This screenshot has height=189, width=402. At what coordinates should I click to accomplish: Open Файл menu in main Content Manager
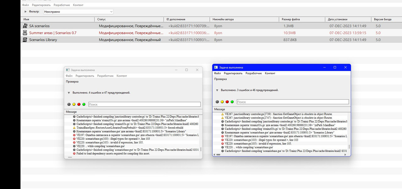(25, 5)
